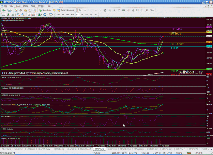Switch to the SILVER,H1 chart tab
The width and height of the screenshot is (213, 155).
point(6,149)
